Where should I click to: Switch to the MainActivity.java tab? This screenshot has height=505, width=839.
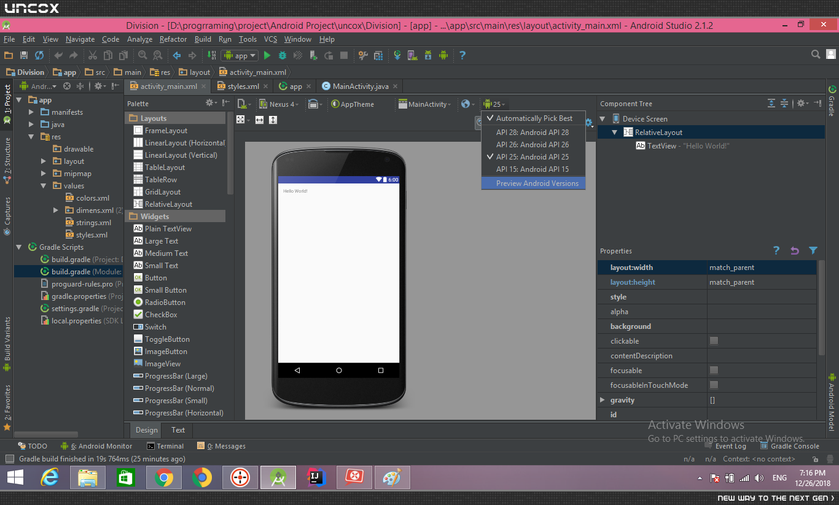(x=360, y=87)
